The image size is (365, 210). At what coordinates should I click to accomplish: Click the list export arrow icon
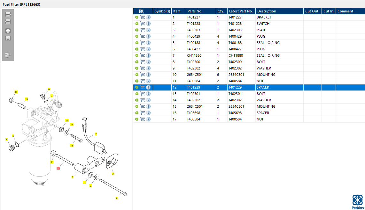coord(8,55)
